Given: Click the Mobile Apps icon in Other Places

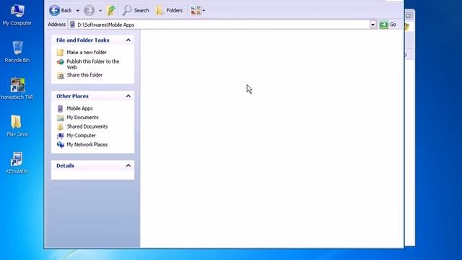Looking at the screenshot, I should click(60, 109).
